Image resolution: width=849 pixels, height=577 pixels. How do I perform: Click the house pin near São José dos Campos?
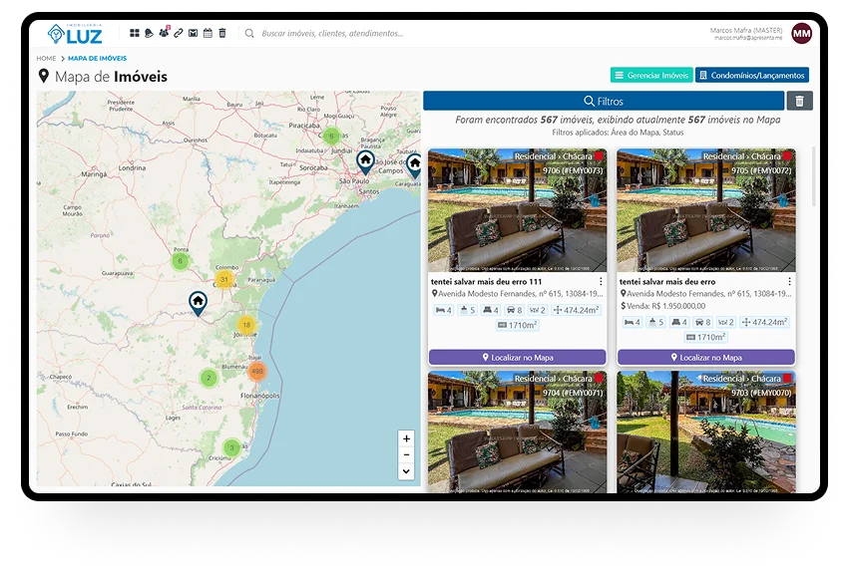415,166
